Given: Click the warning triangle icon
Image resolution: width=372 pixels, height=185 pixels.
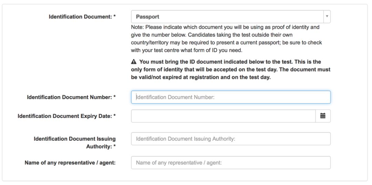Looking at the screenshot, I should click(134, 62).
